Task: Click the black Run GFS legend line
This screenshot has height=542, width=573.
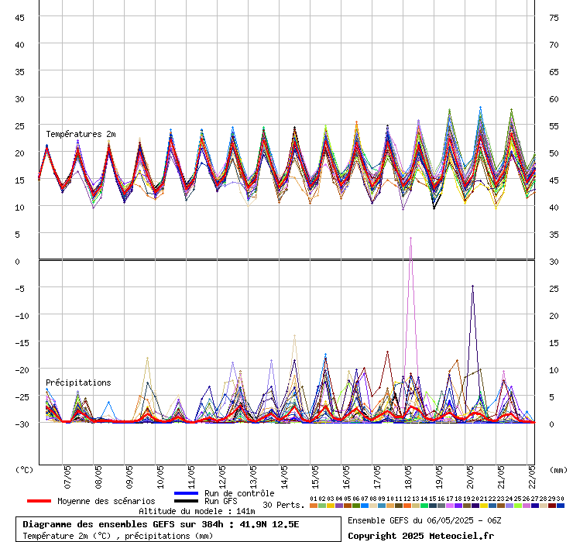Action: (x=186, y=501)
